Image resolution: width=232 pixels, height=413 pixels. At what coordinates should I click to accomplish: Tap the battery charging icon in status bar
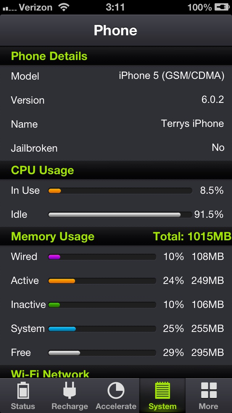[222, 7]
